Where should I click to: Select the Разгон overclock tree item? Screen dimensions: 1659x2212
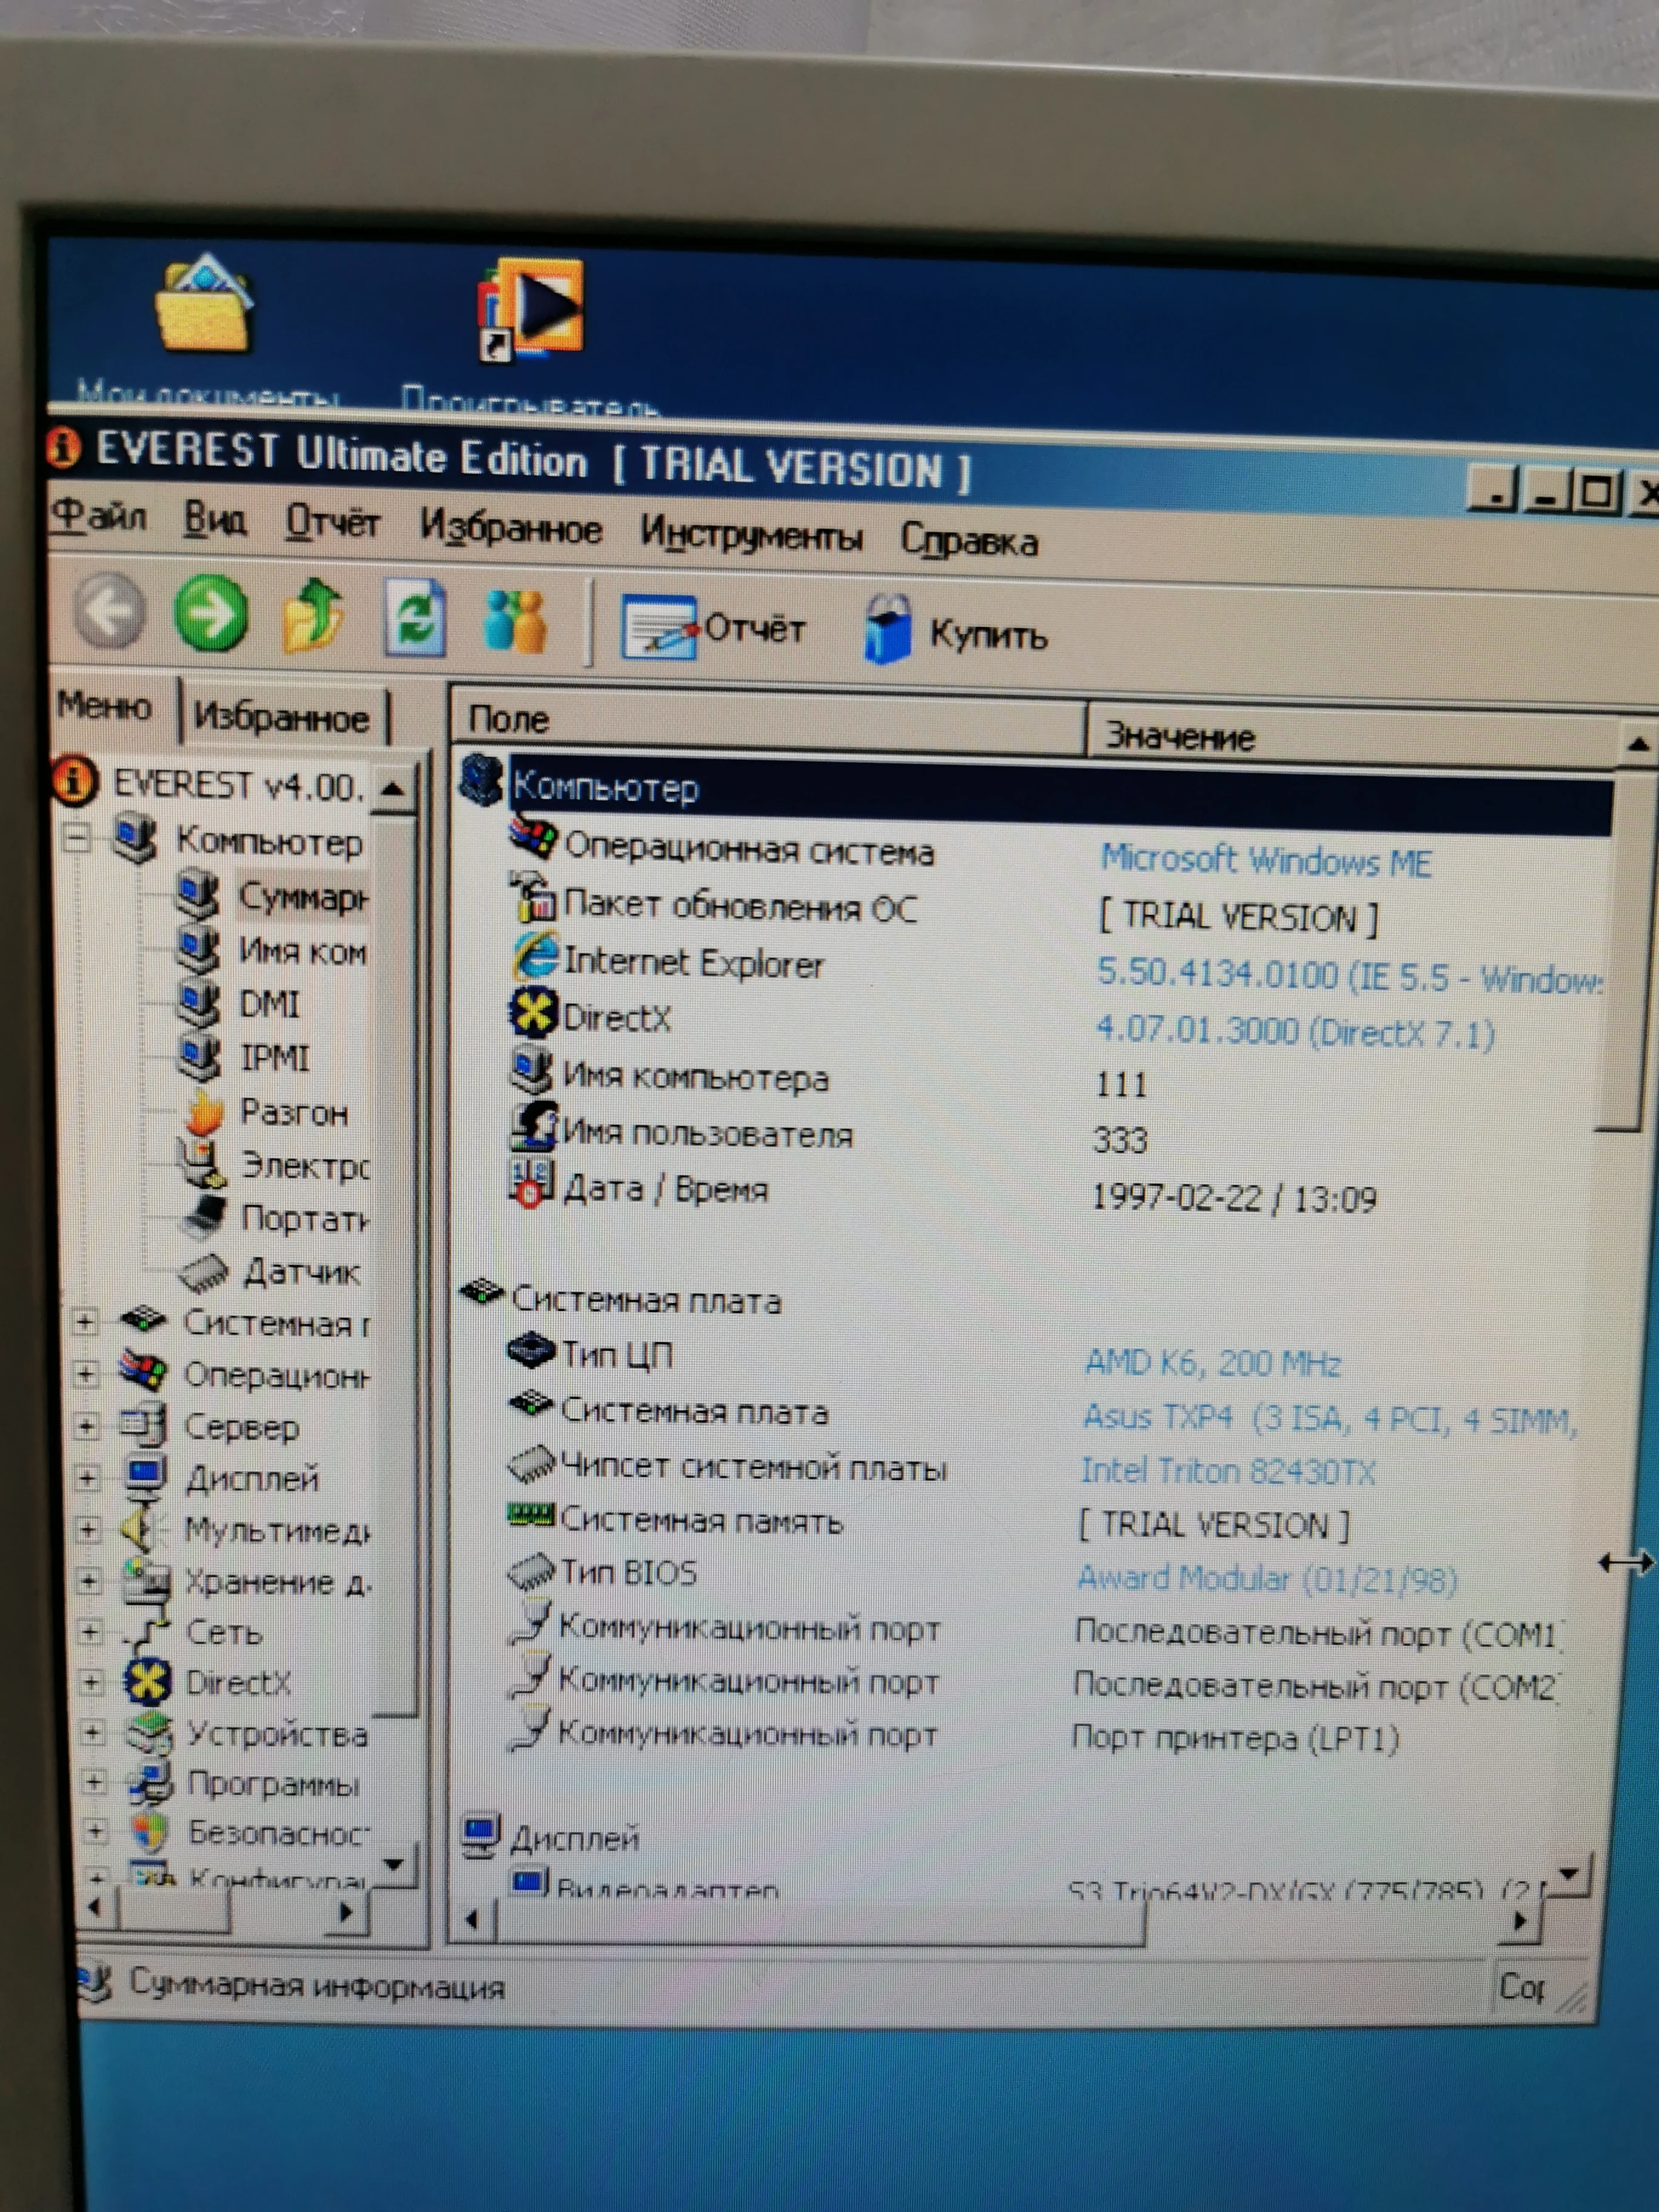pyautogui.click(x=294, y=1112)
